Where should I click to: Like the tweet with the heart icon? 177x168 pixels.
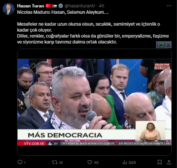point(90,162)
